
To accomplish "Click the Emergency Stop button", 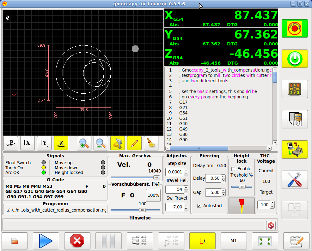I will click(x=295, y=28).
